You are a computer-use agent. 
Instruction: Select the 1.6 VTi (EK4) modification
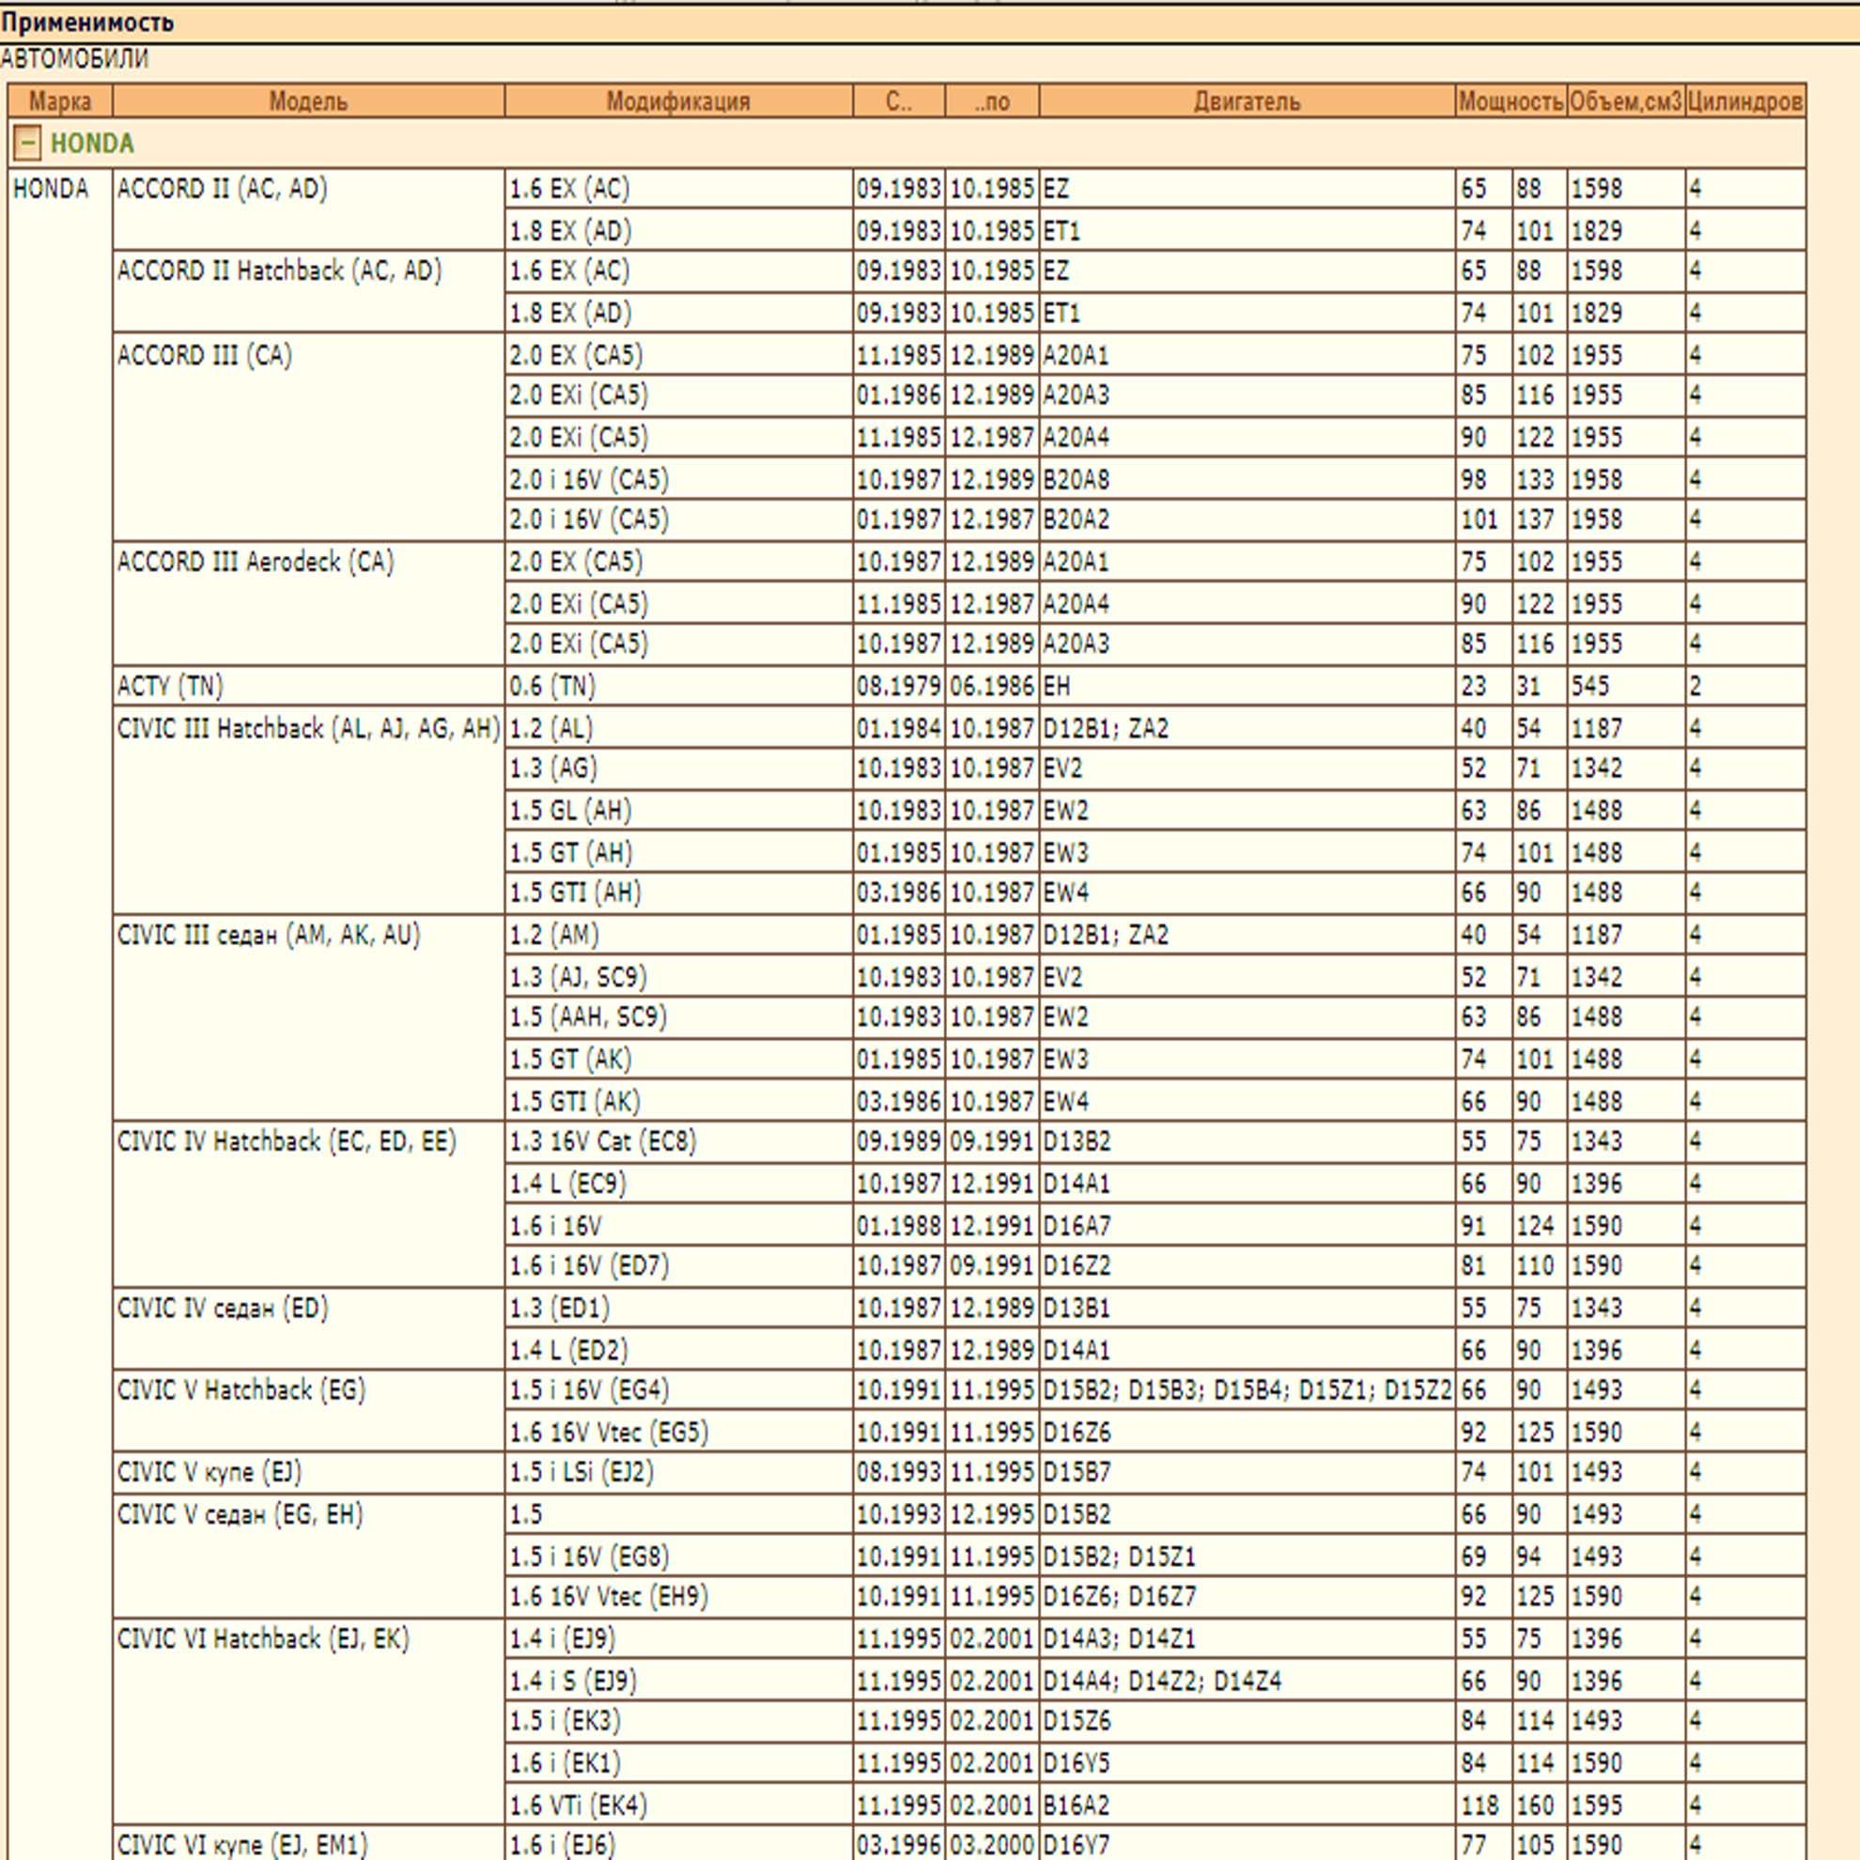[x=578, y=1805]
